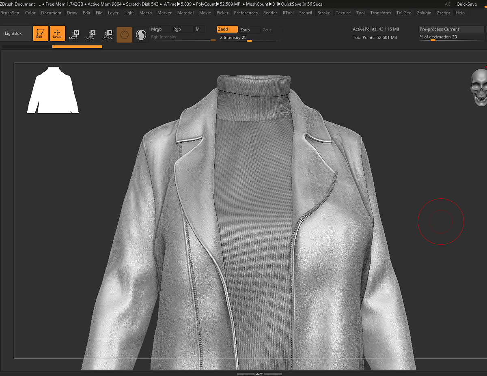Open the Macro menu
The width and height of the screenshot is (487, 376).
[x=146, y=13]
